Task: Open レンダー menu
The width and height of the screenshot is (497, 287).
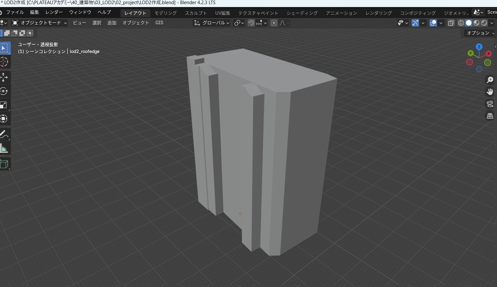Action: tap(54, 12)
